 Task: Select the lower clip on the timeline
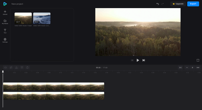tap(54, 96)
